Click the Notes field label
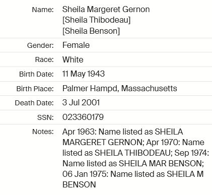This screenshot has height=195, width=212. 43,132
